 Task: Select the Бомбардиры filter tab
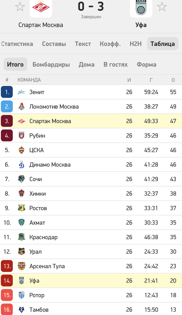[51, 64]
